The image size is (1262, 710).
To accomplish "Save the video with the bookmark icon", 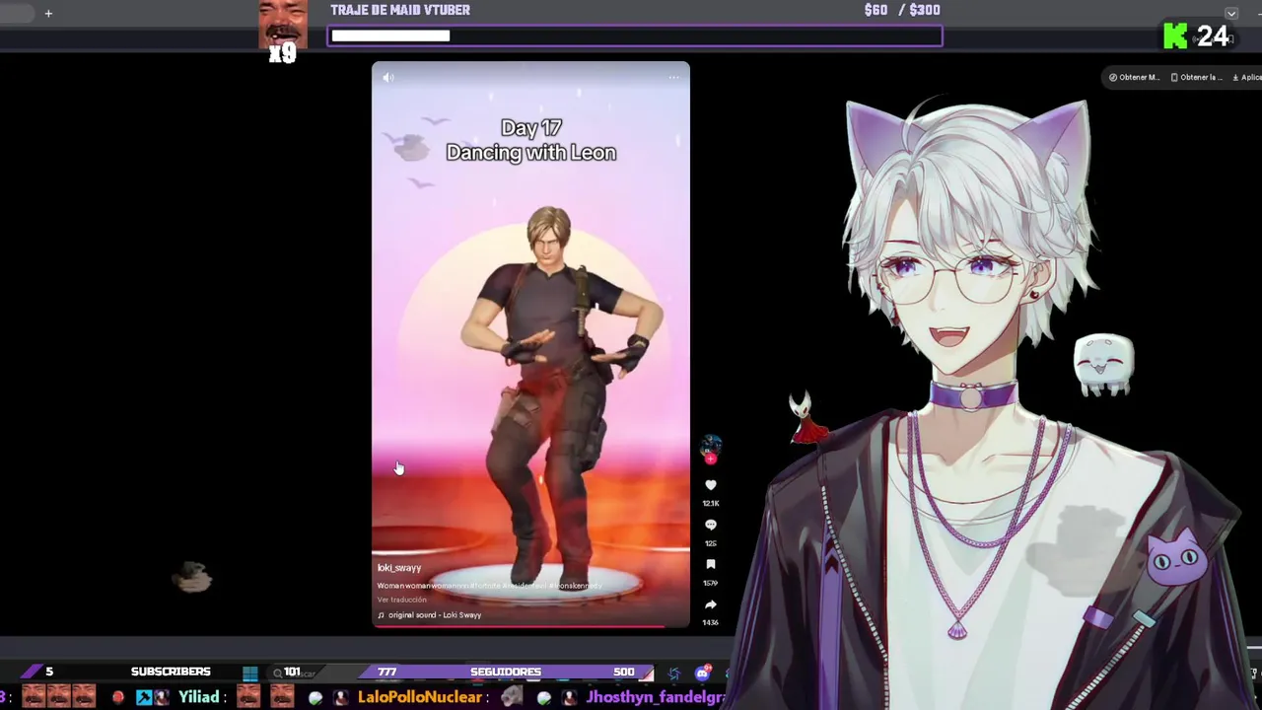I will click(x=711, y=564).
